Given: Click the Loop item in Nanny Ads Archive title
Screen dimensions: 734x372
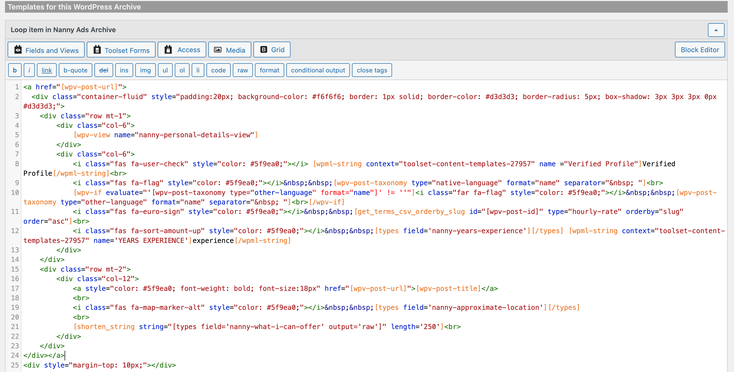Looking at the screenshot, I should [x=63, y=30].
